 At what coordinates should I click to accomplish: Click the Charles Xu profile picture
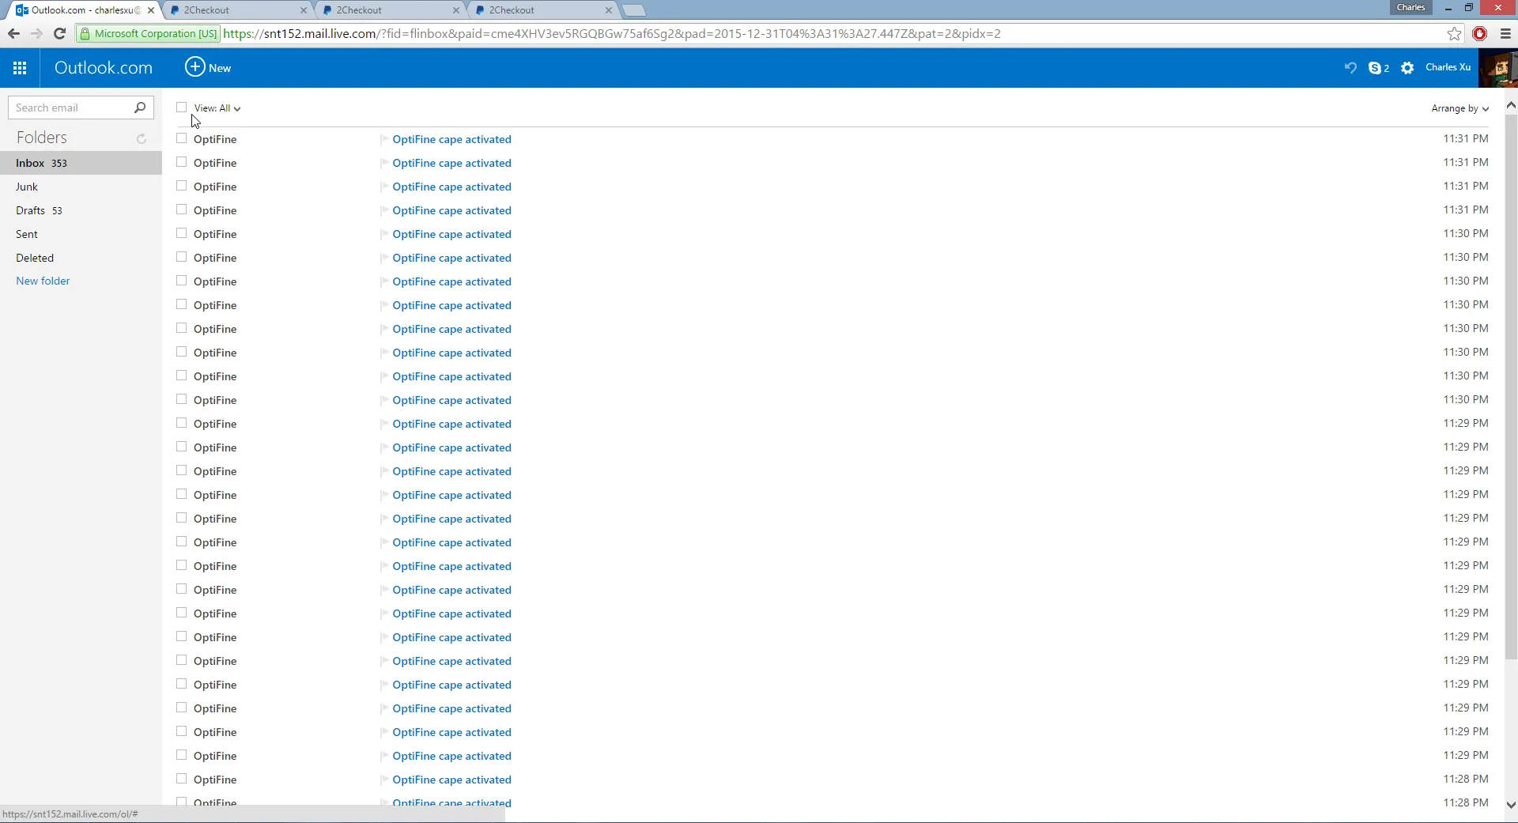(x=1498, y=68)
